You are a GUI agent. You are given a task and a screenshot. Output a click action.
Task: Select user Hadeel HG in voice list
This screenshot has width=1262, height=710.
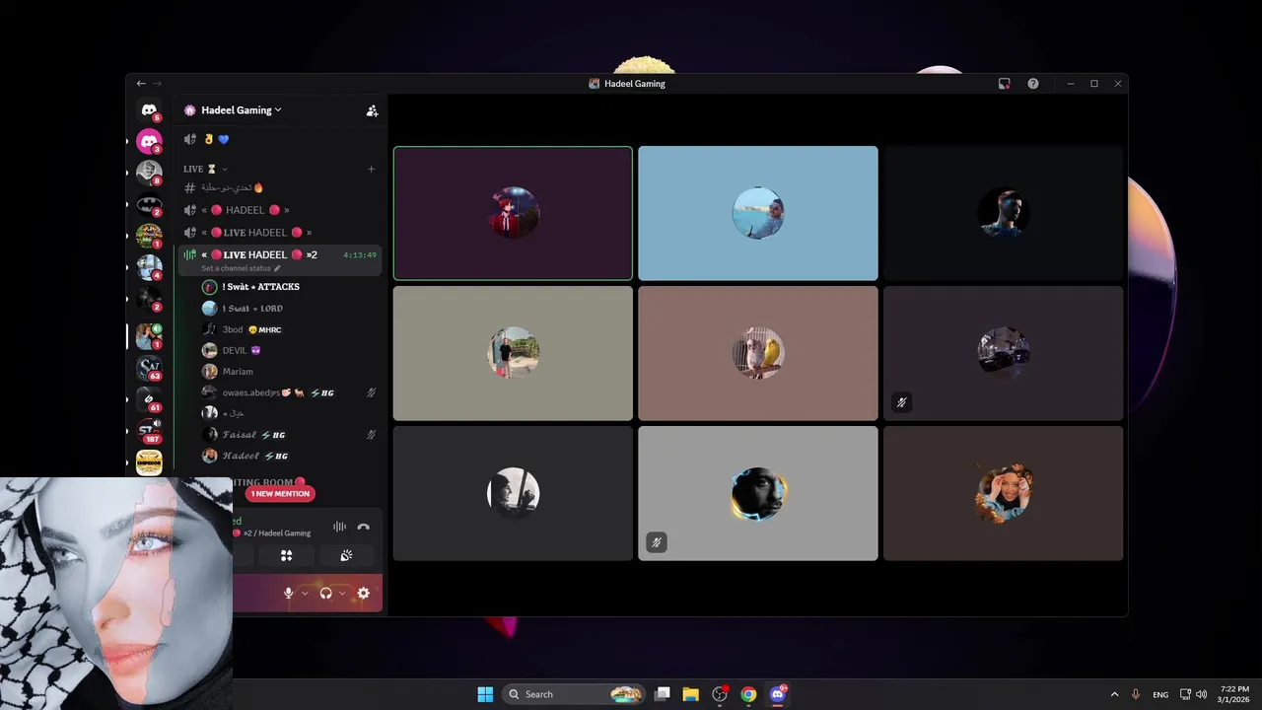[288, 456]
